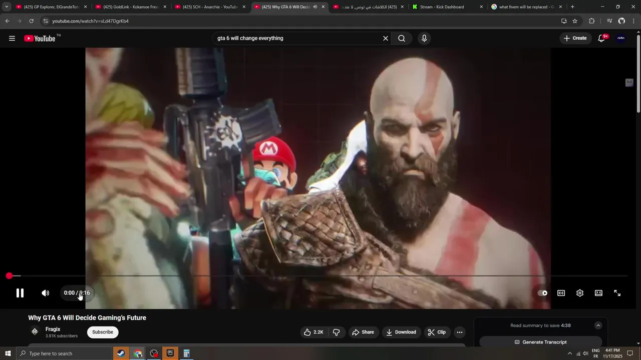Image resolution: width=641 pixels, height=360 pixels.
Task: Switch to SCH - Anarchie tab
Action: 210,7
